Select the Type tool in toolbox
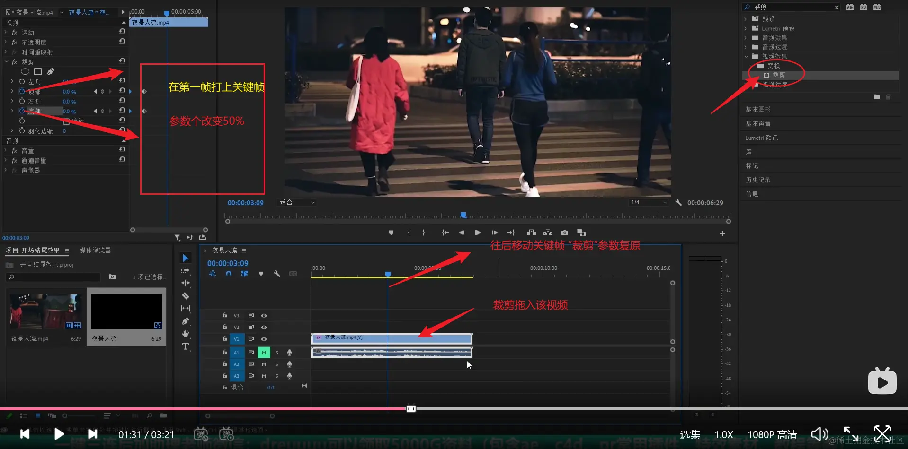Viewport: 908px width, 449px height. (x=186, y=346)
